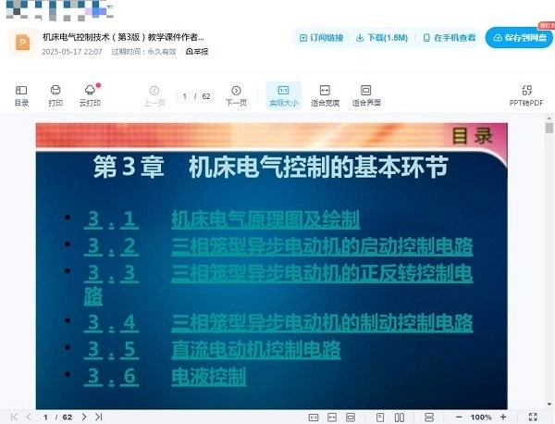
Task: Click zoom in plus button at bottom
Action: coord(502,417)
